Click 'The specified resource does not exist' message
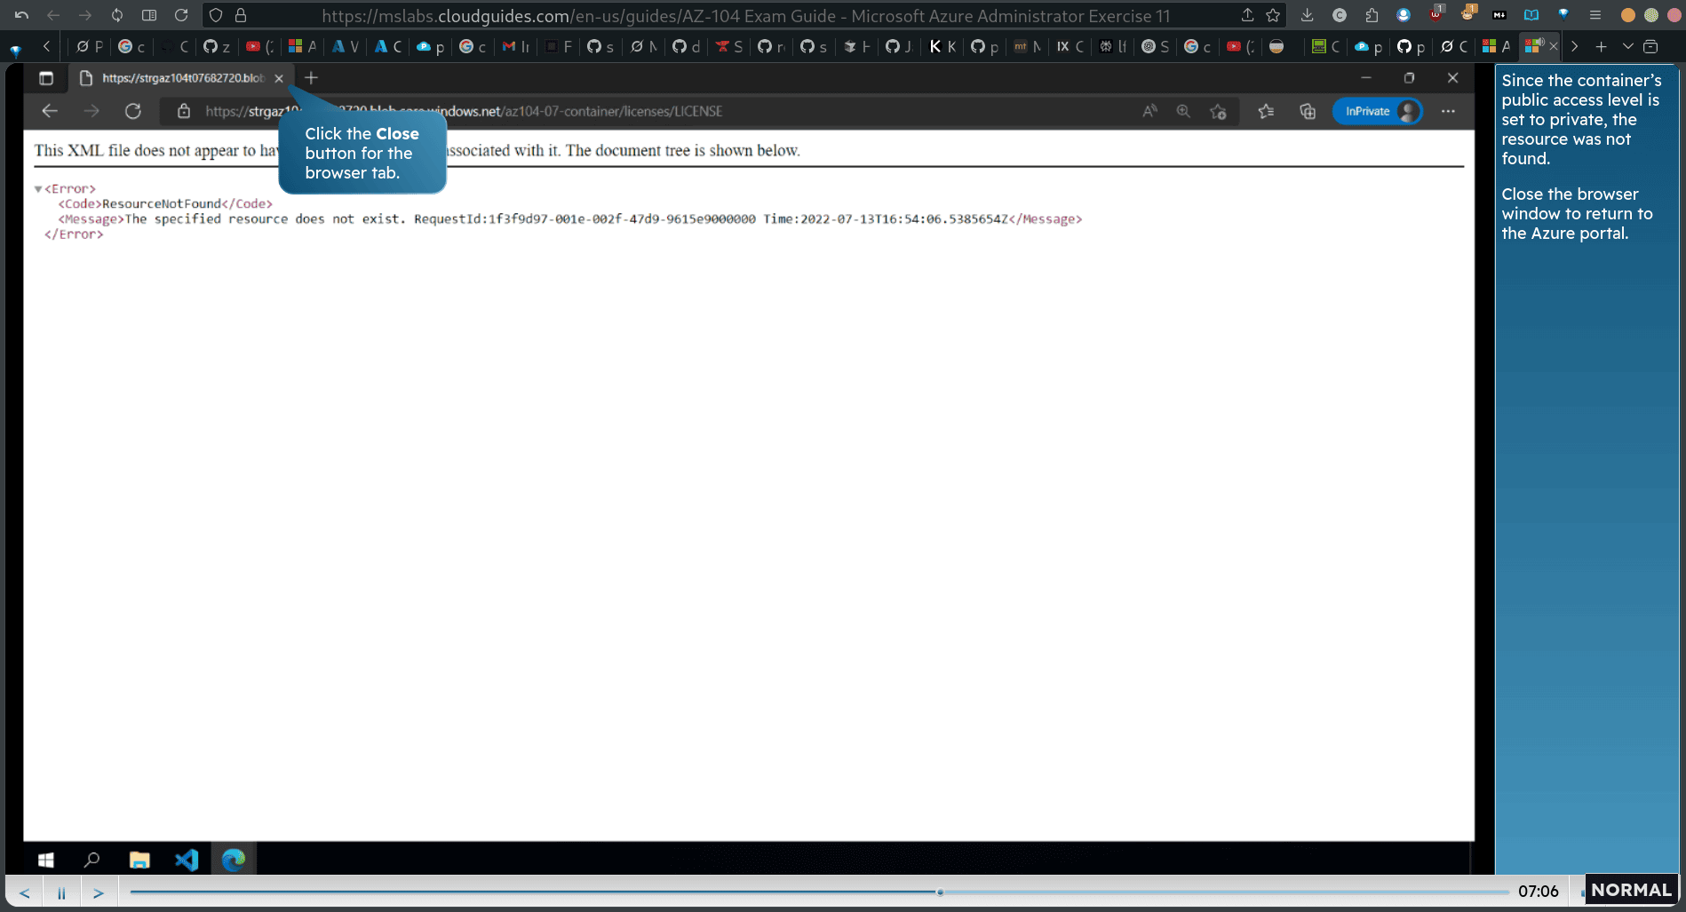 (265, 218)
